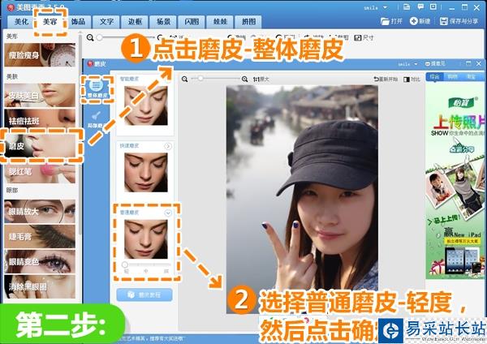Open the 祛痘祛斑 feature
This screenshot has height=344, width=487.
click(40, 120)
